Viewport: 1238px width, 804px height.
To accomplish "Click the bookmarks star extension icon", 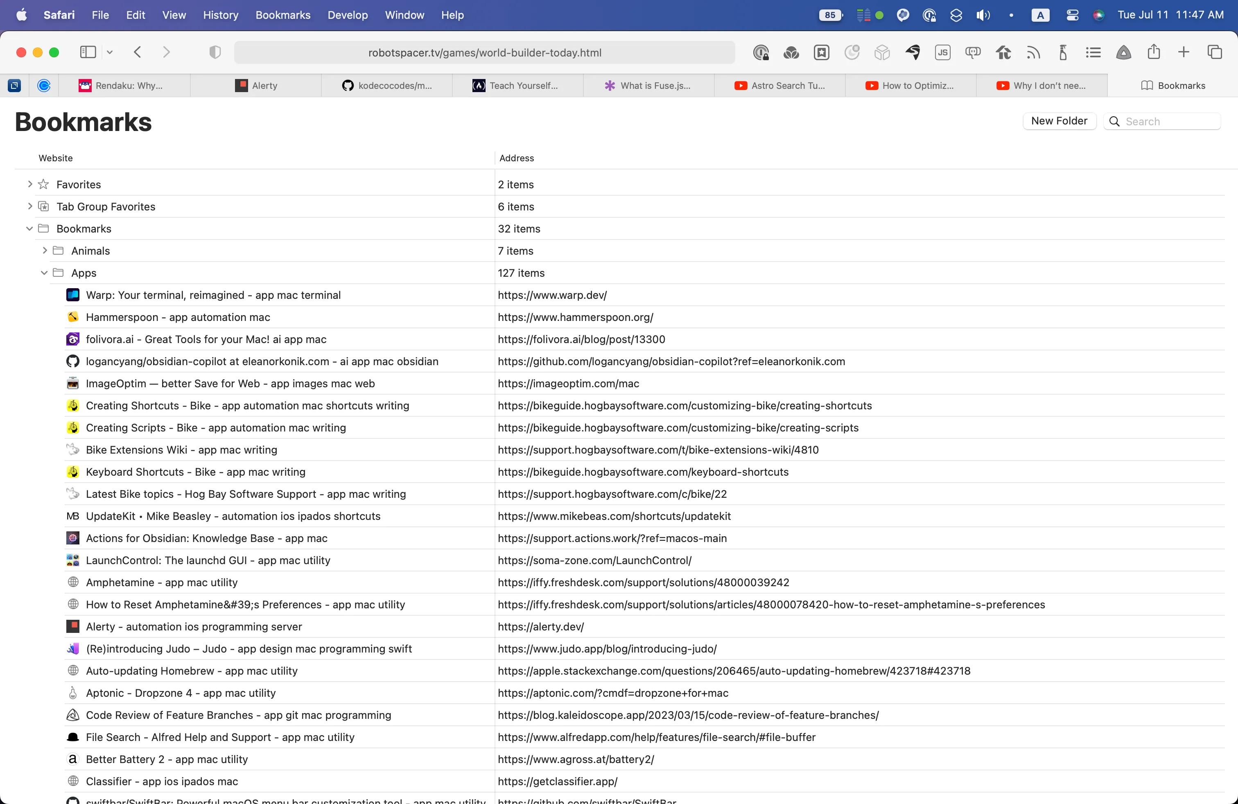I will pos(821,52).
